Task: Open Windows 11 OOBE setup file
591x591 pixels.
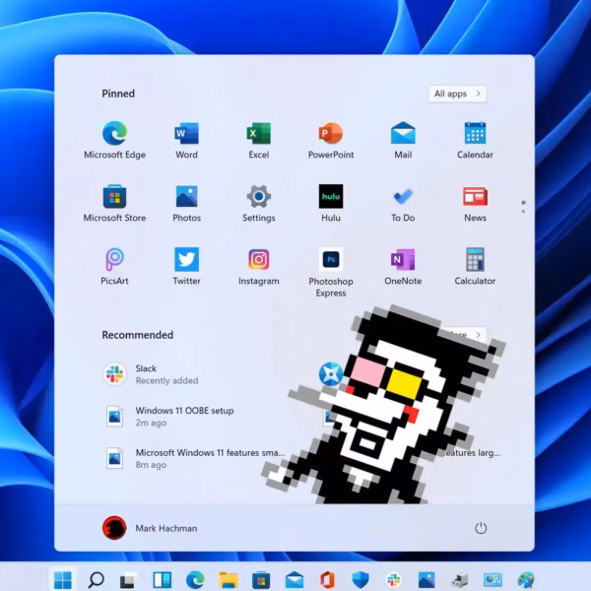Action: (168, 416)
